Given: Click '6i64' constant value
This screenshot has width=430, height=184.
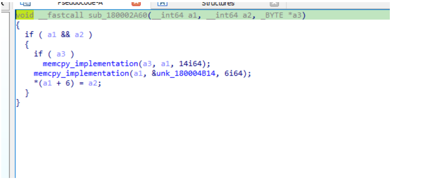Looking at the screenshot, I should 233,74.
